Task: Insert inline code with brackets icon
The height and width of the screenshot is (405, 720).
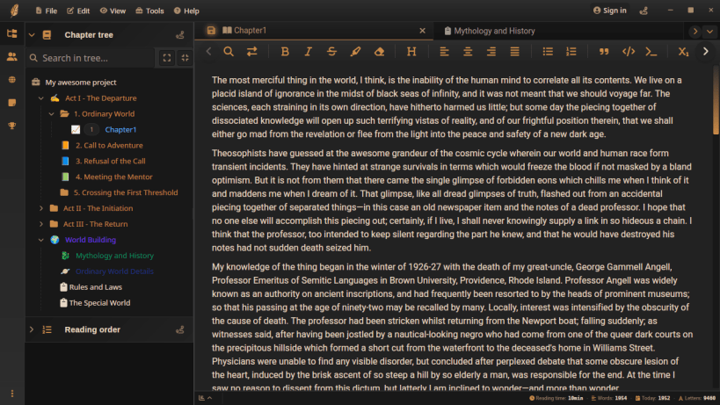Action: [x=629, y=51]
